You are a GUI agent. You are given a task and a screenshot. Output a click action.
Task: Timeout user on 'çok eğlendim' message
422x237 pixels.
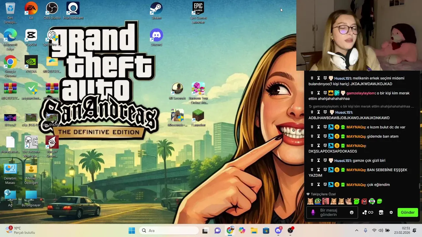(x=318, y=185)
